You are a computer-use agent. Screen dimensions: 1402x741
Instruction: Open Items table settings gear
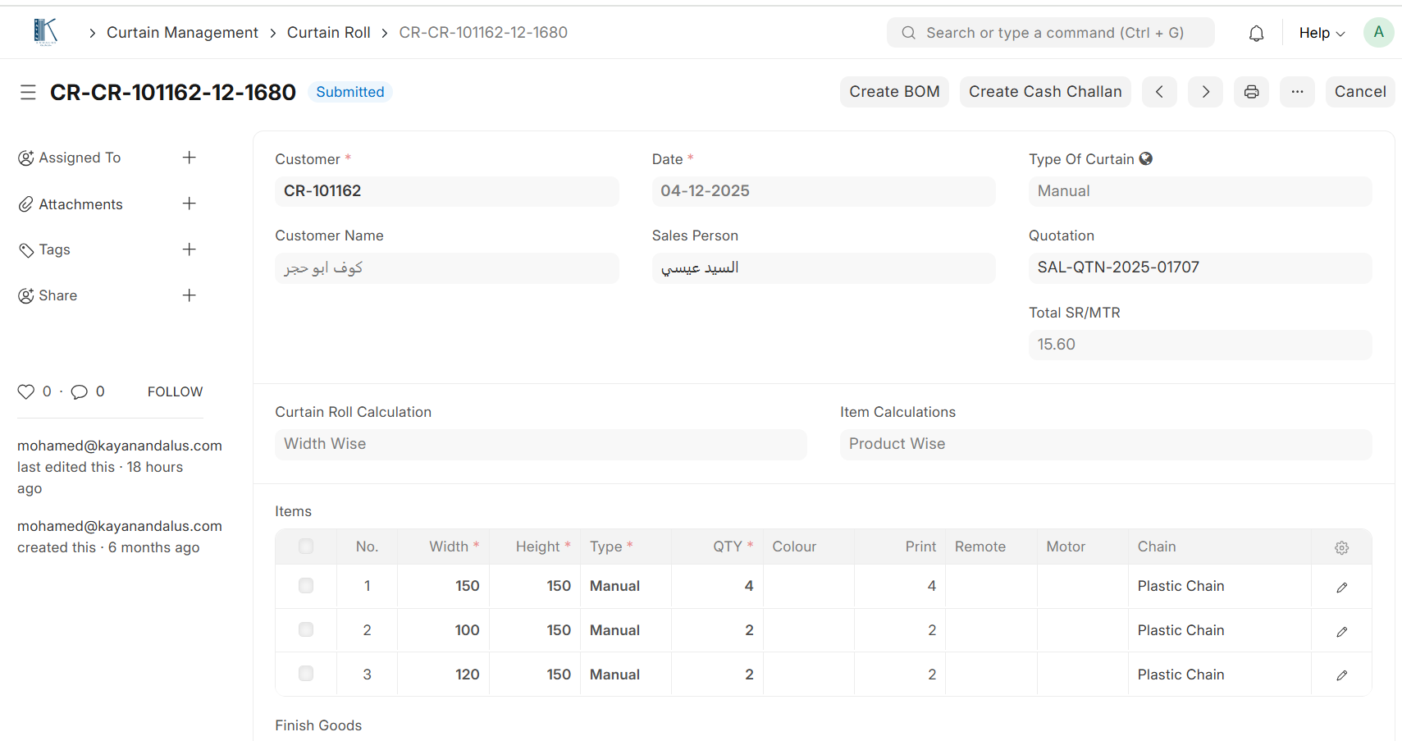(x=1341, y=547)
